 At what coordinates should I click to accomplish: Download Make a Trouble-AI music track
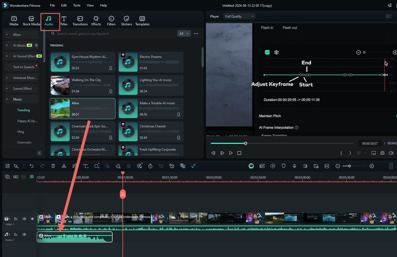point(179,114)
